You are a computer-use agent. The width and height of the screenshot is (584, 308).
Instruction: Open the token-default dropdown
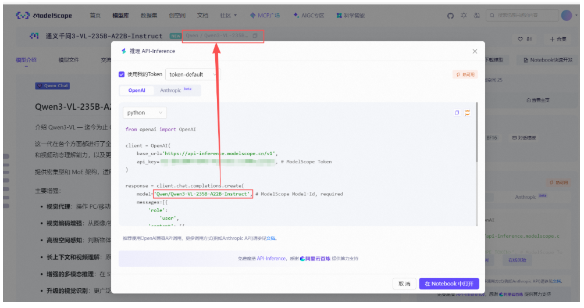193,74
